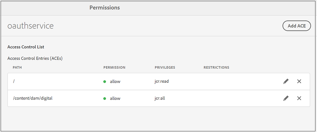Click green allow dot for /content/dam/digital
317x132 pixels.
[x=105, y=98]
